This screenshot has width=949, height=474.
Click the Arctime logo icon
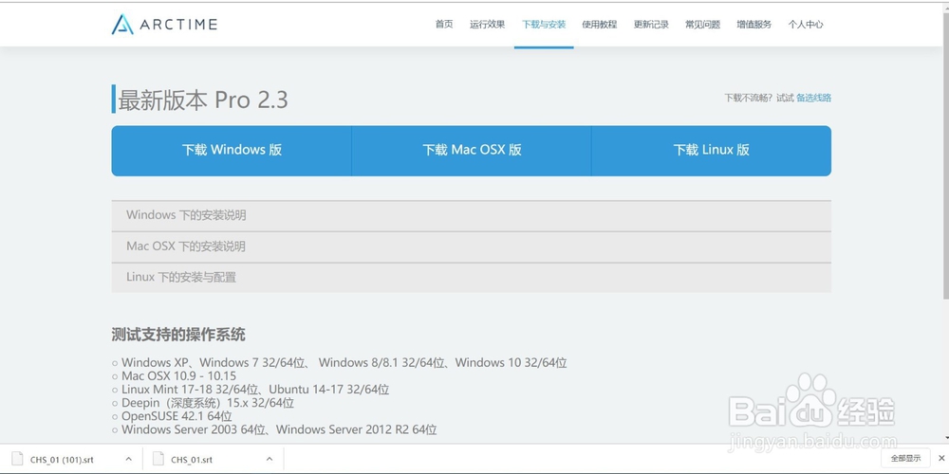tap(122, 25)
